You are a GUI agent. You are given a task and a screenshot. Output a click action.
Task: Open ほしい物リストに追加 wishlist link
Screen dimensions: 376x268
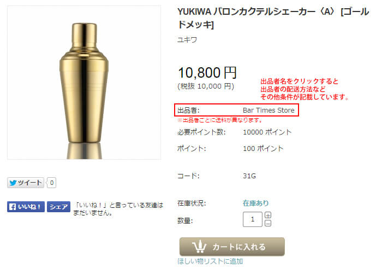pyautogui.click(x=210, y=261)
